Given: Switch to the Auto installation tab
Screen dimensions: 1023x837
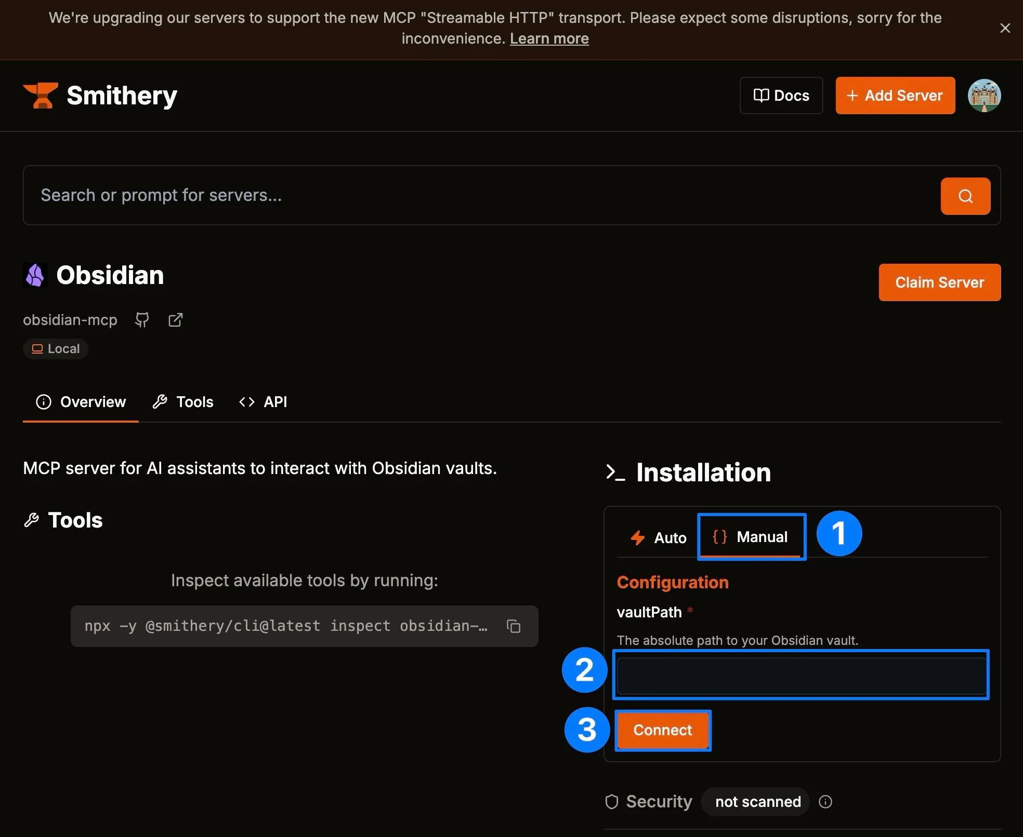Looking at the screenshot, I should tap(659, 538).
